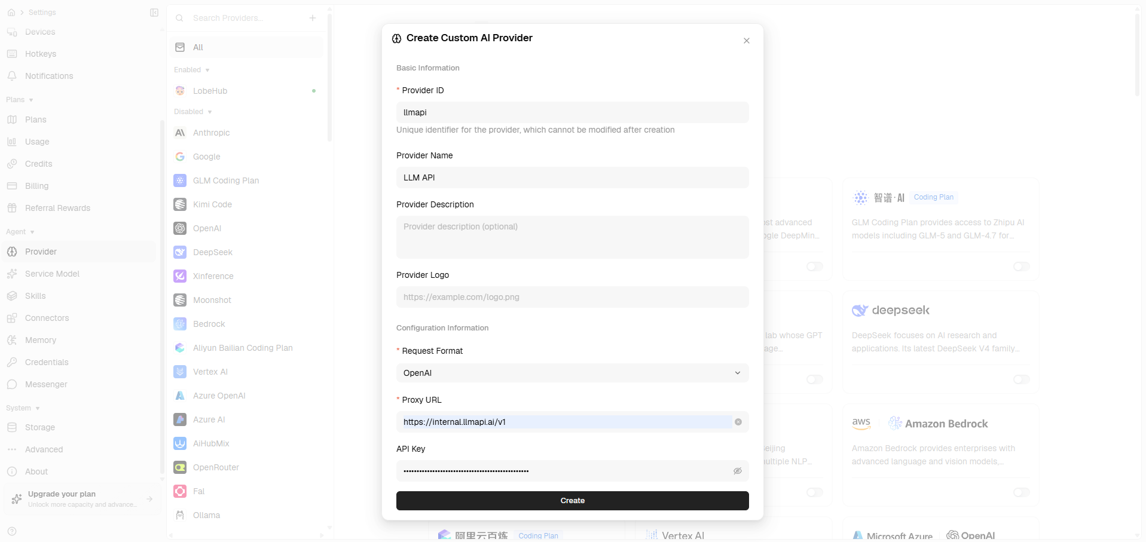The width and height of the screenshot is (1146, 542).
Task: Click the Azure OpenAI logo in list
Action: click(180, 396)
